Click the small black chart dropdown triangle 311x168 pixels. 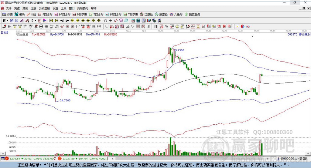click(x=252, y=36)
